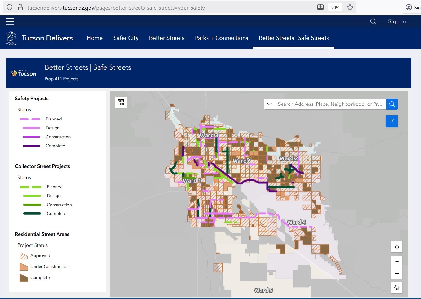Zoom out on the map
This screenshot has width=421, height=299.
pos(397,273)
